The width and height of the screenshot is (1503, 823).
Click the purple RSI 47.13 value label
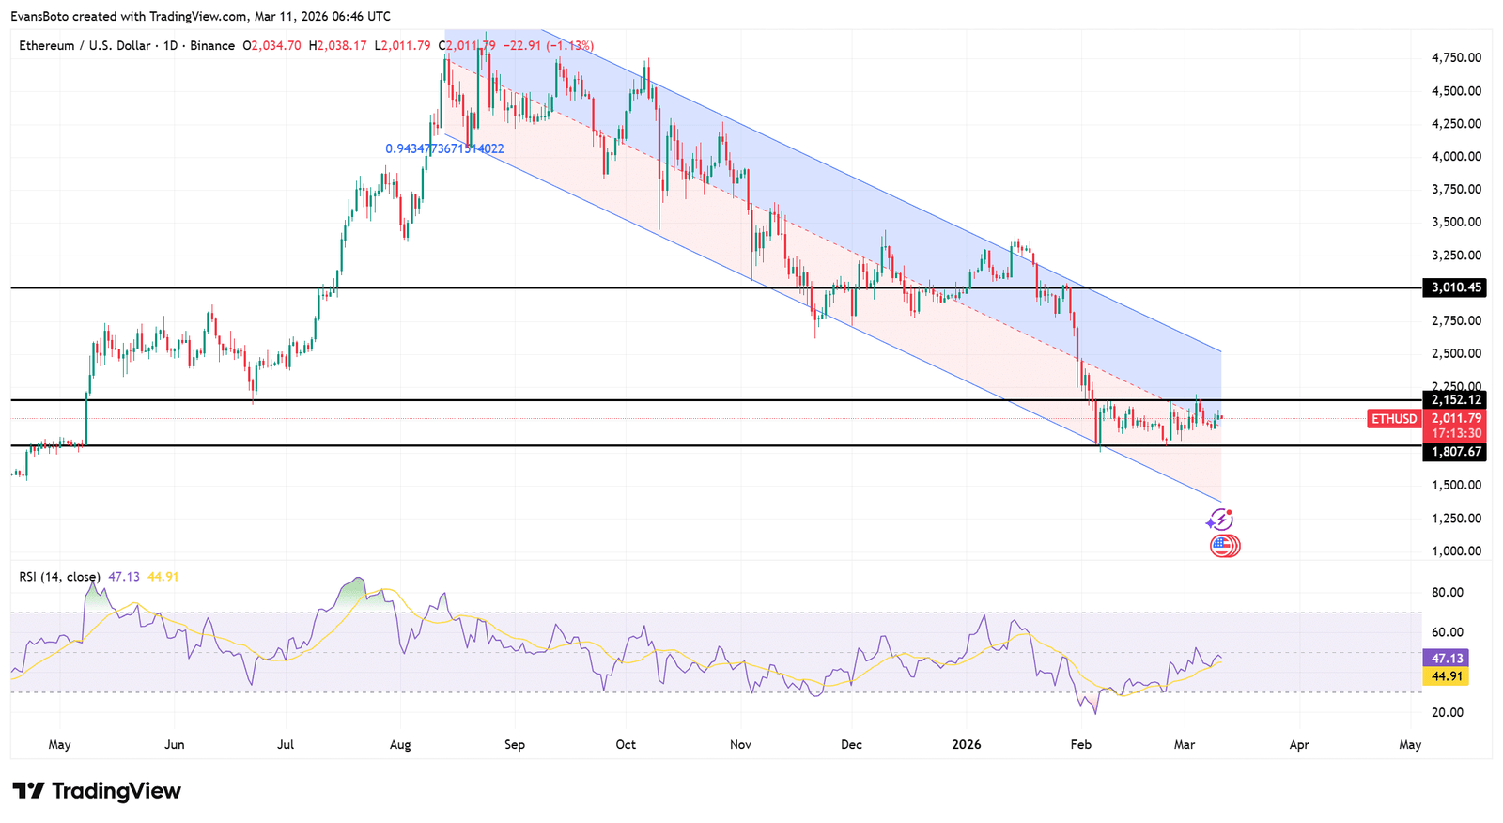click(x=1445, y=658)
